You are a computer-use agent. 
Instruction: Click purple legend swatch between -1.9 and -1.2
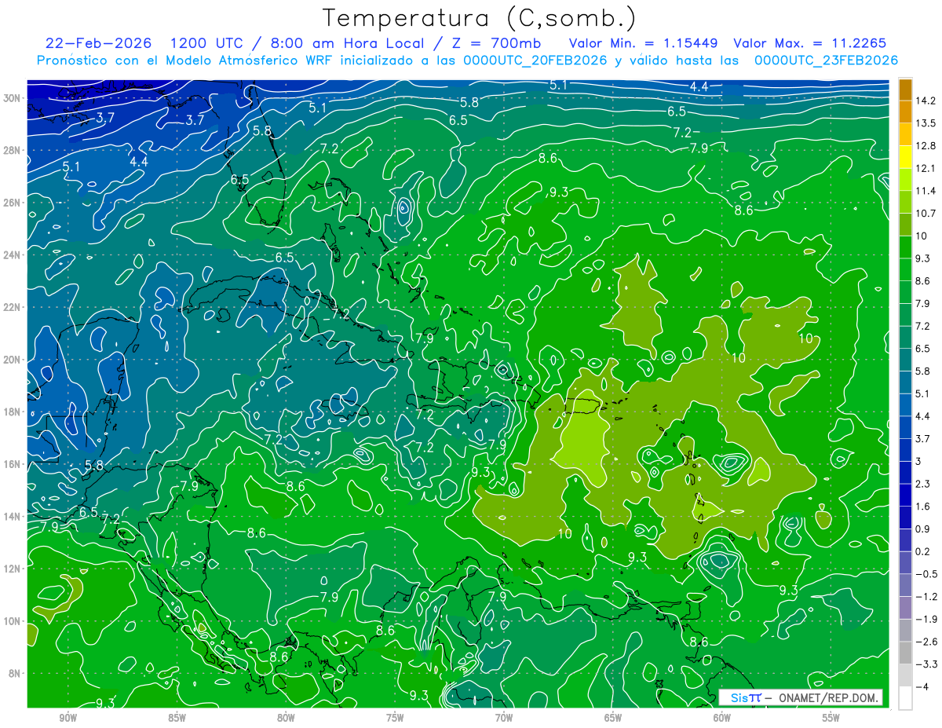[905, 607]
